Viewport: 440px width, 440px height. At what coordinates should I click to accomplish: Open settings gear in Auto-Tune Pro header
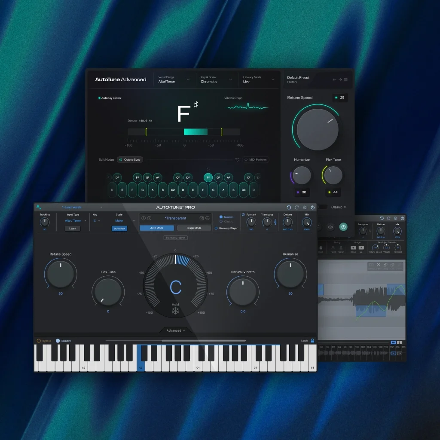305,208
